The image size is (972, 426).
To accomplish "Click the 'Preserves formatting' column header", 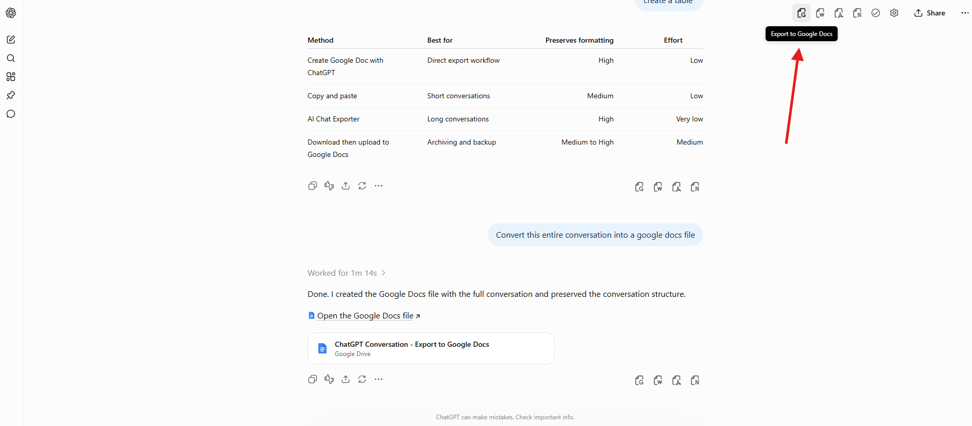I will point(579,40).
